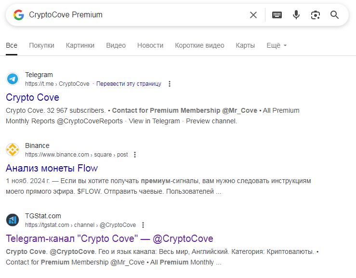Switch to the Картинки tab
This screenshot has width=356, height=278.
coord(80,45)
